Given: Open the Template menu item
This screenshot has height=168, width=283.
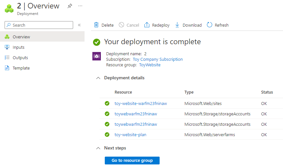Looking at the screenshot, I should 42,68.
